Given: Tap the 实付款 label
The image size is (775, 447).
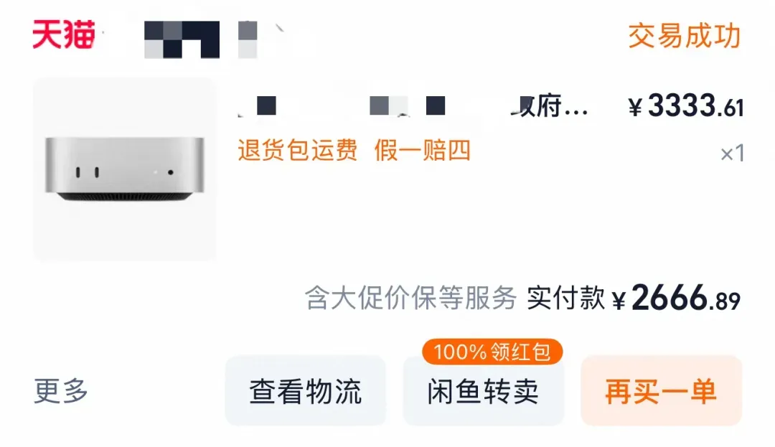Looking at the screenshot, I should 566,298.
